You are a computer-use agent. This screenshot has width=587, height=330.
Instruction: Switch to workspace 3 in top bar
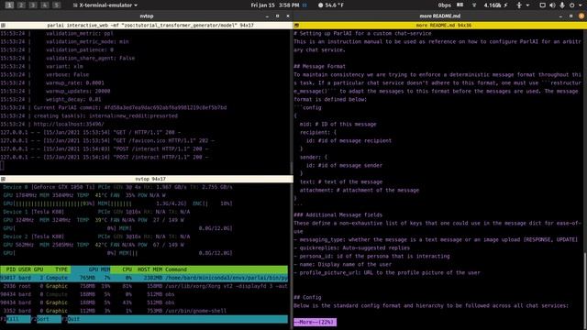(33, 5)
